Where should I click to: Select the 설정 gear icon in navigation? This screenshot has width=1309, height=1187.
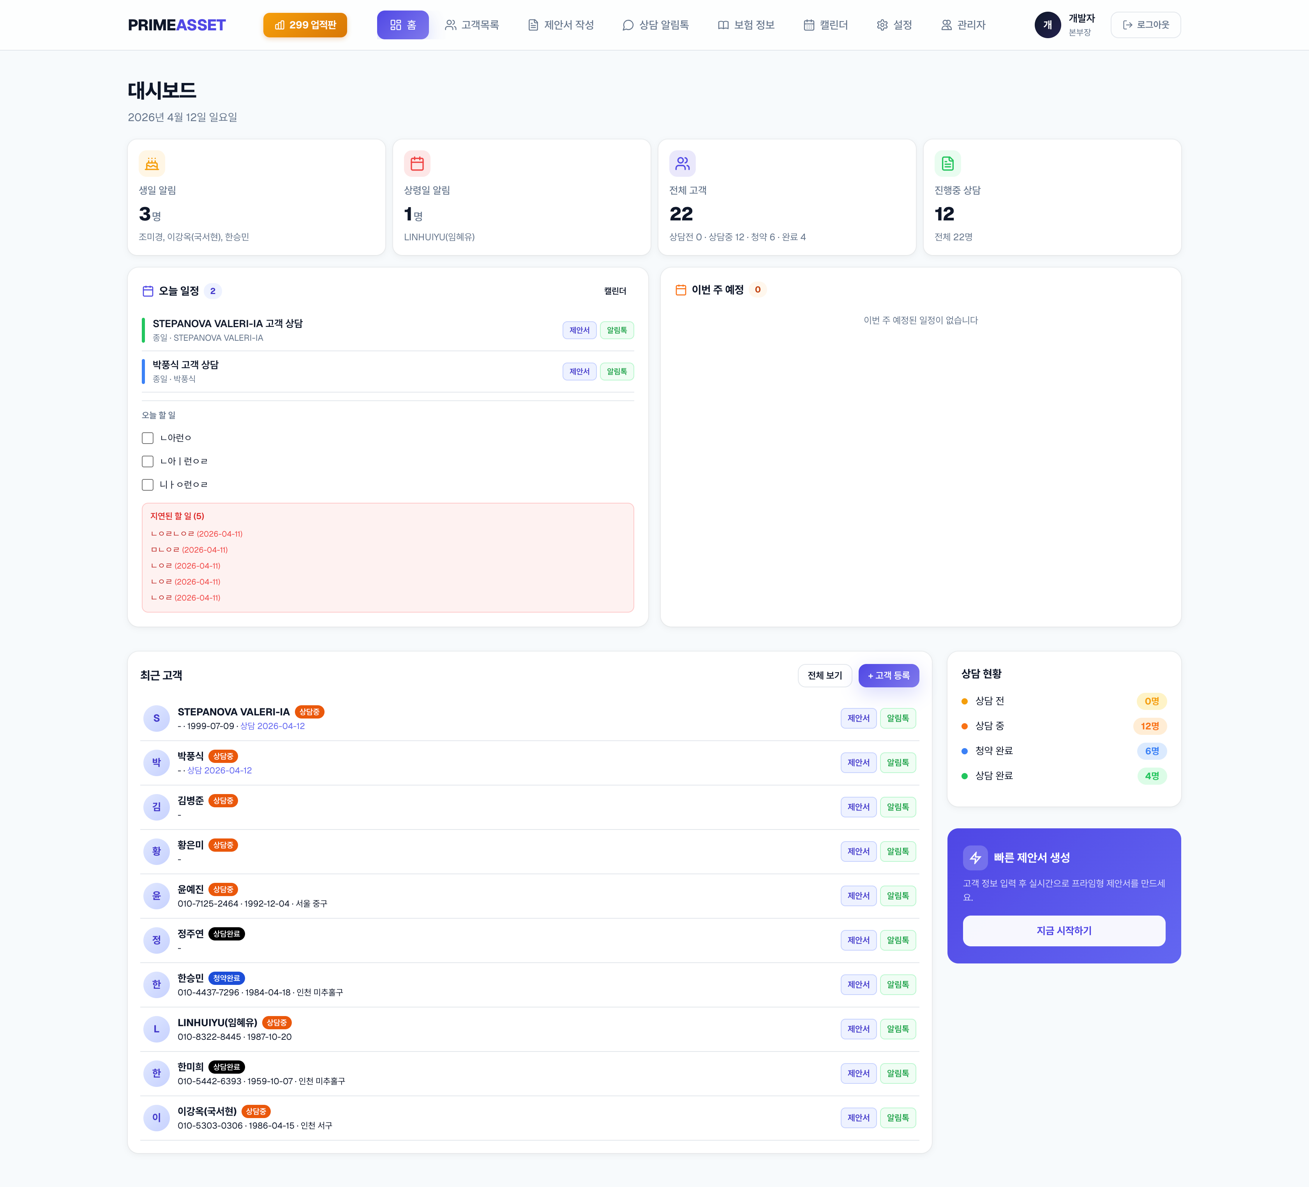(882, 25)
